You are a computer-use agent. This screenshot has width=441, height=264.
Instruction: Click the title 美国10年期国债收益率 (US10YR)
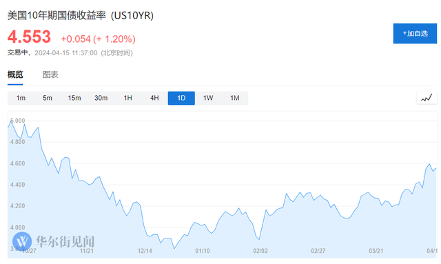81,15
